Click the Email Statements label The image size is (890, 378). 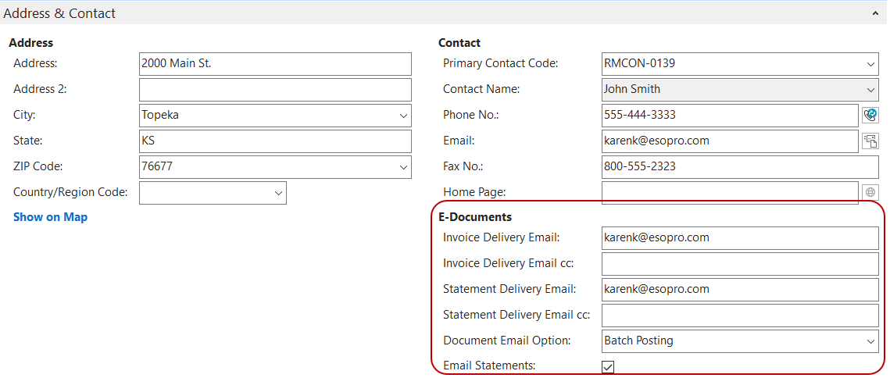click(x=489, y=366)
